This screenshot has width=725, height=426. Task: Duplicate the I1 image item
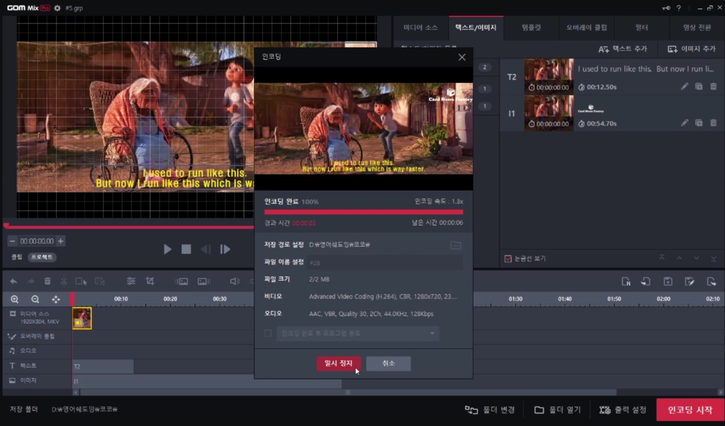[x=699, y=123]
